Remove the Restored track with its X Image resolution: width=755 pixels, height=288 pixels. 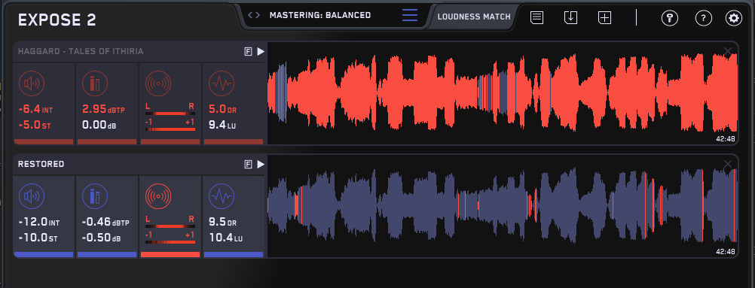(x=728, y=165)
